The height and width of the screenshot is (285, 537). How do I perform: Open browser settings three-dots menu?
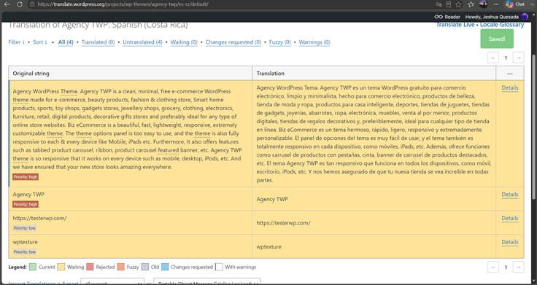coord(496,4)
